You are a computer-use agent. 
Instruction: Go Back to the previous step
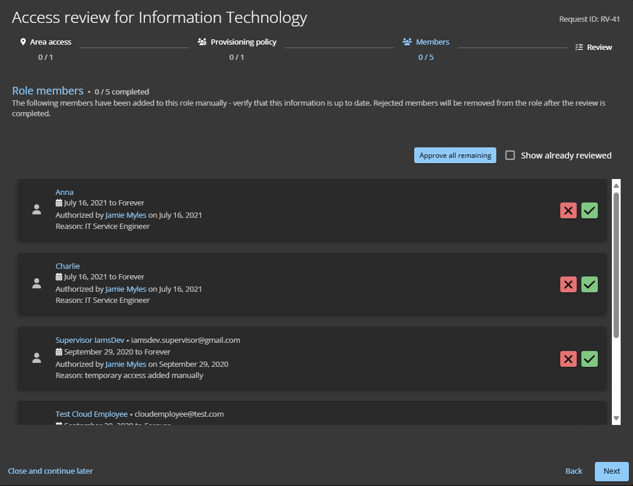point(574,471)
